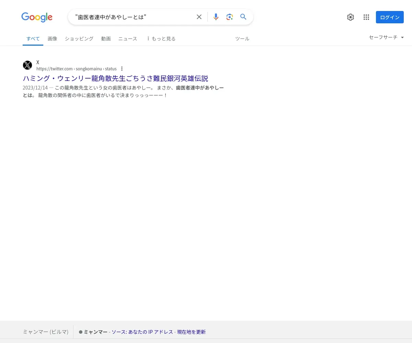This screenshot has width=412, height=343.
Task: Start voice search with microphone icon
Action: coord(216,17)
